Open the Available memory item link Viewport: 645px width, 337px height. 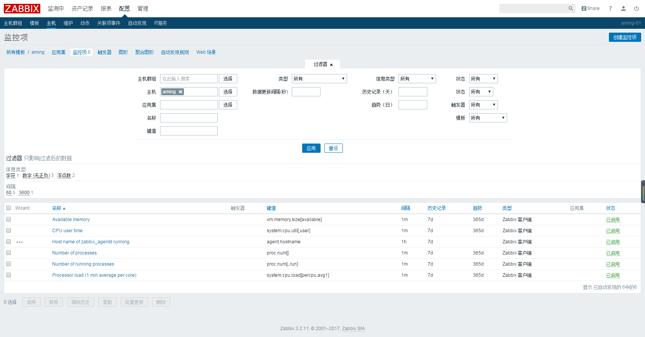71,220
